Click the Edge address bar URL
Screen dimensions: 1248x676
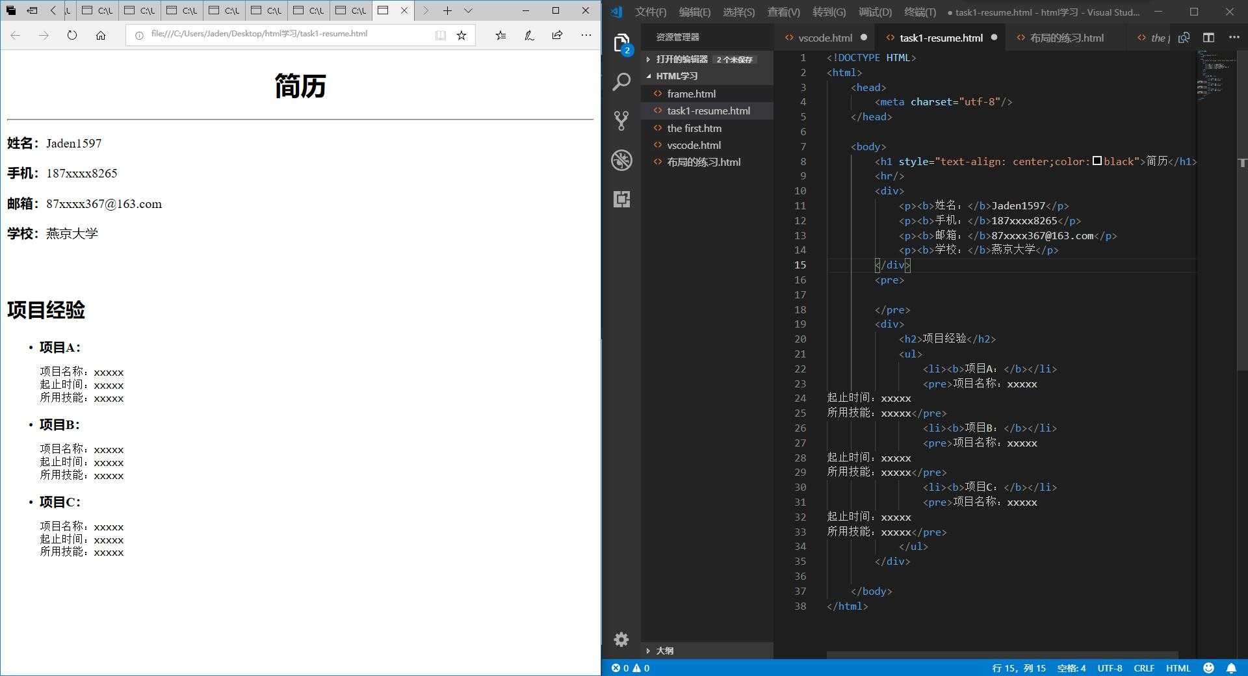click(259, 34)
